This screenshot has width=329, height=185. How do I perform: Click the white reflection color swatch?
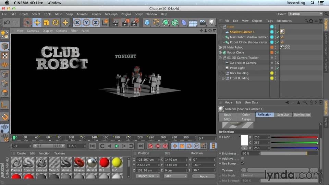(244, 140)
